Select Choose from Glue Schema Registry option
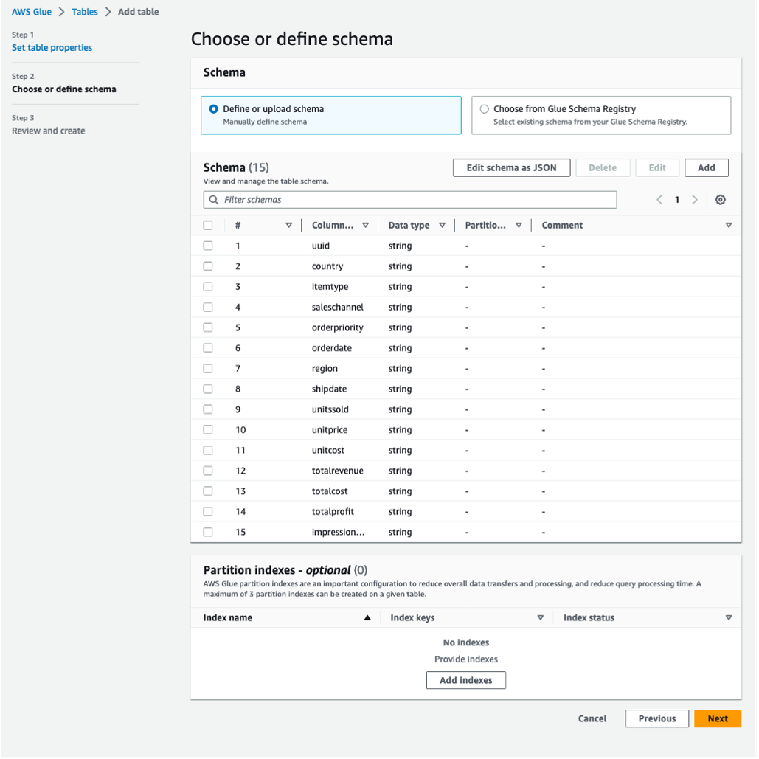This screenshot has width=759, height=759. 601,115
